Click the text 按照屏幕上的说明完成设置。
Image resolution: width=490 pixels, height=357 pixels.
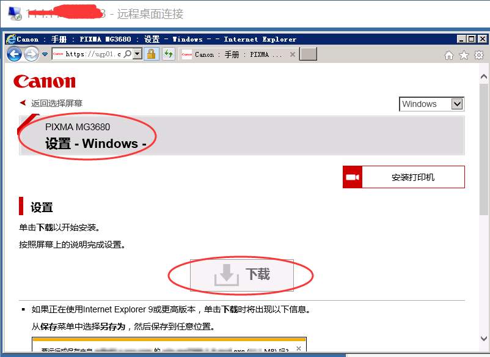tap(73, 245)
